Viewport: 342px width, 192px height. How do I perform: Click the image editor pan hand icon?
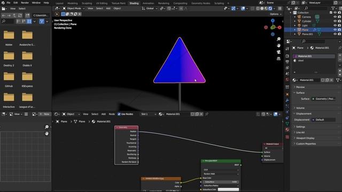click(46, 133)
